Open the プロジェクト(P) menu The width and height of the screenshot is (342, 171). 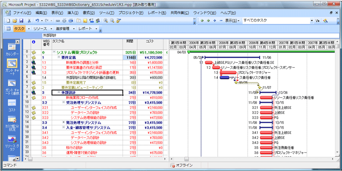tap(131, 13)
